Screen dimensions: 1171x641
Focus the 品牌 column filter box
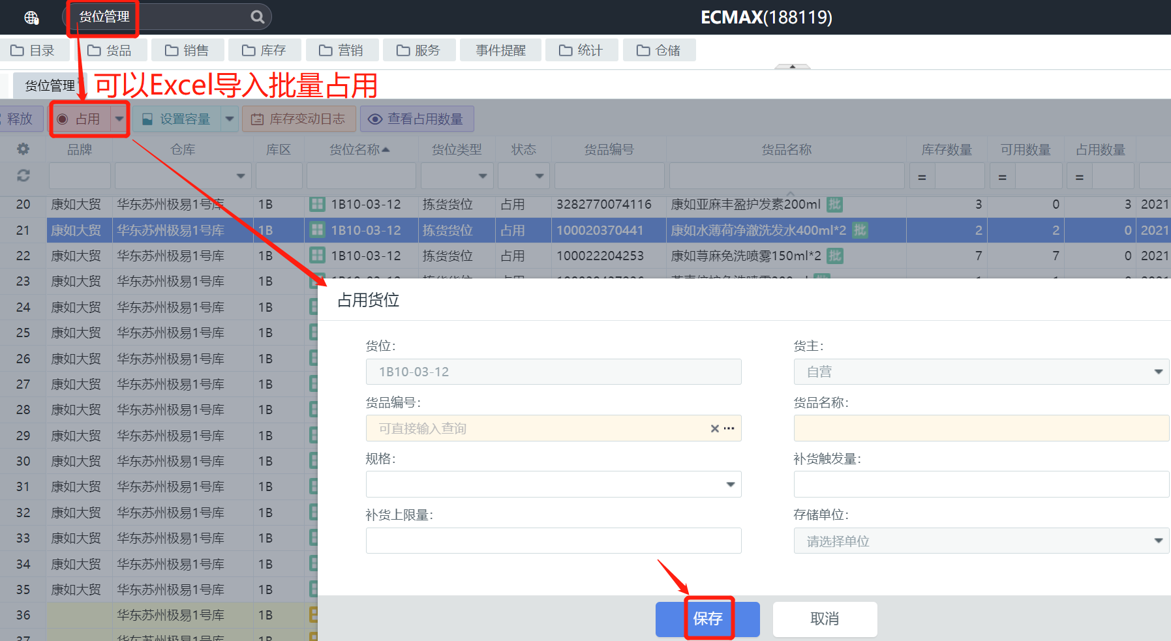pos(80,176)
